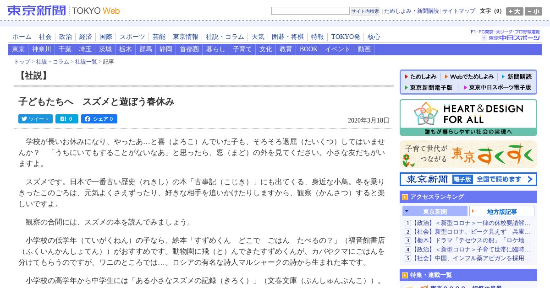Open the ためしよみ・新聞購読 header link
The height and width of the screenshot is (288, 550).
[x=411, y=11]
